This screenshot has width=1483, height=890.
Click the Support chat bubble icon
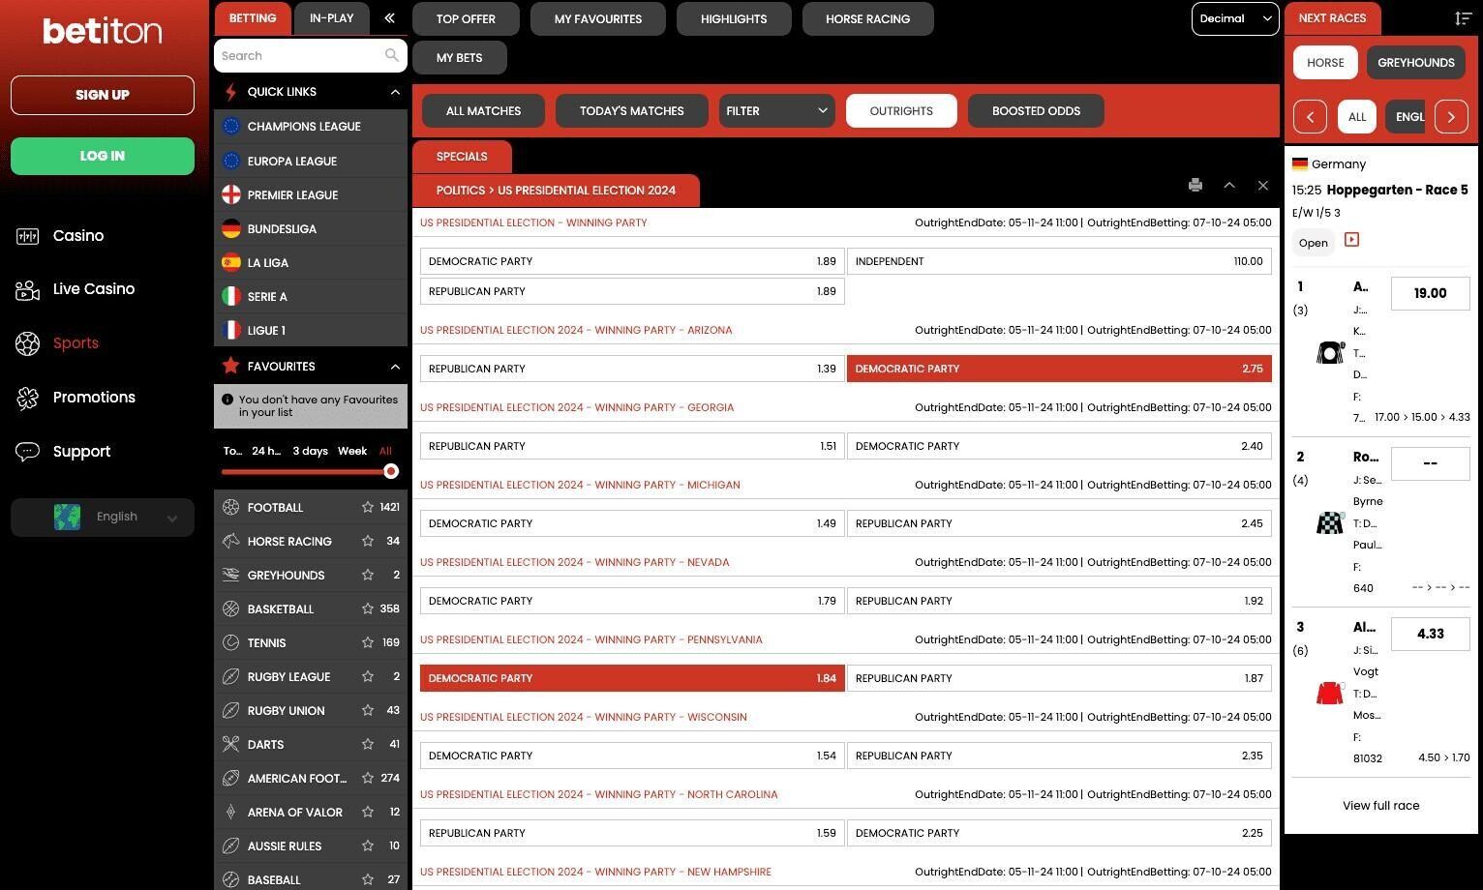click(28, 452)
